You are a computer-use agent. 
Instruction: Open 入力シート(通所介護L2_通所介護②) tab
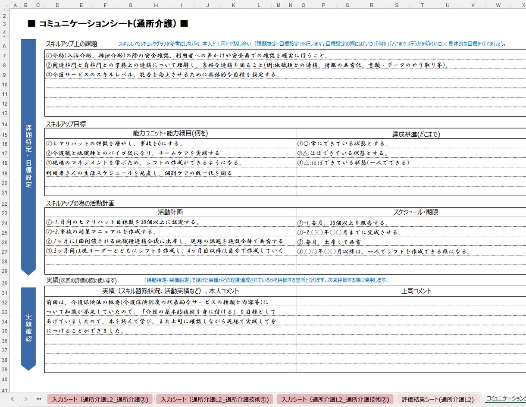[100, 399]
